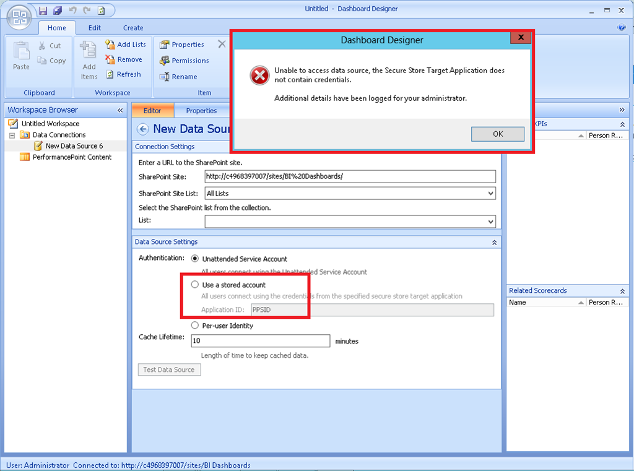
Task: Click Person R… column under Related Scorecards
Action: [x=607, y=303]
